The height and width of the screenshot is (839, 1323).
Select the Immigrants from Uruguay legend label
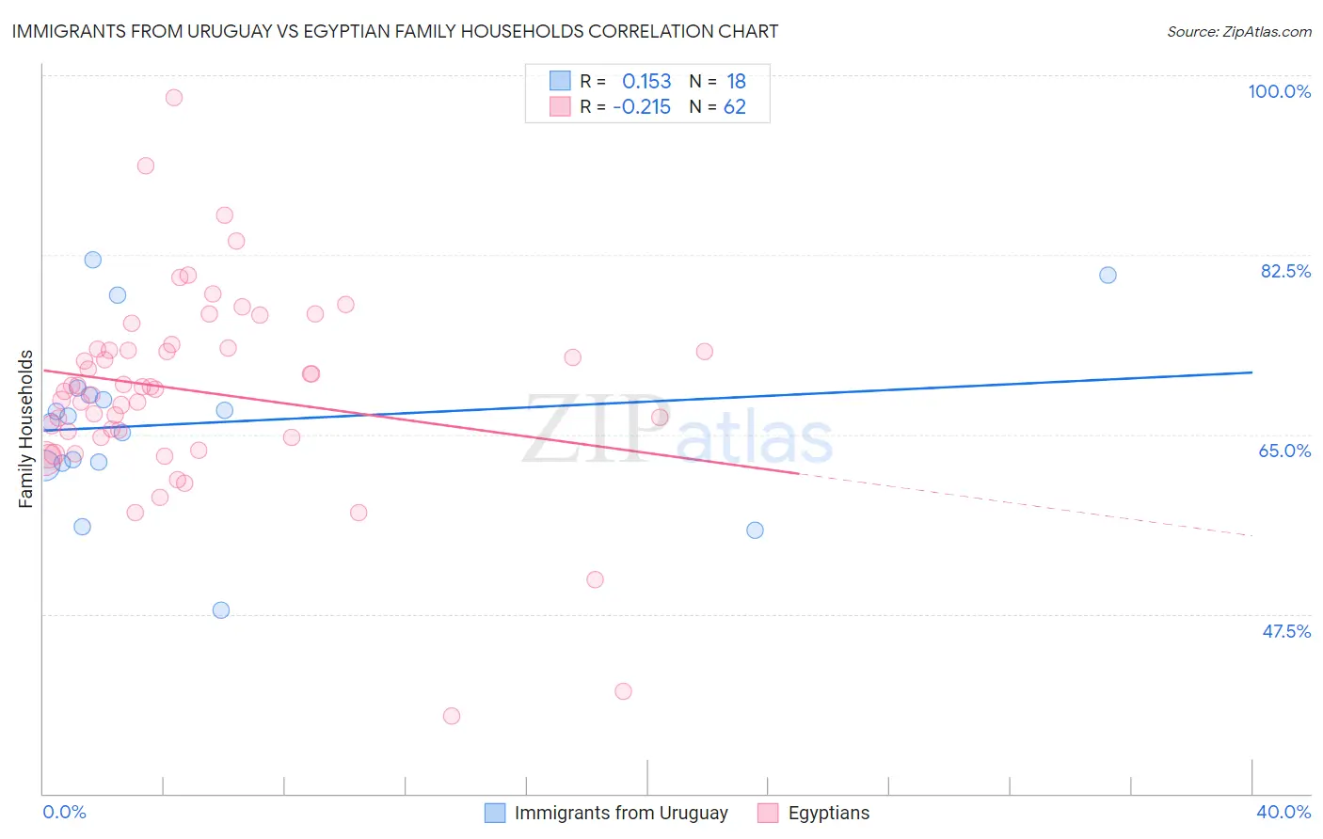point(621,813)
